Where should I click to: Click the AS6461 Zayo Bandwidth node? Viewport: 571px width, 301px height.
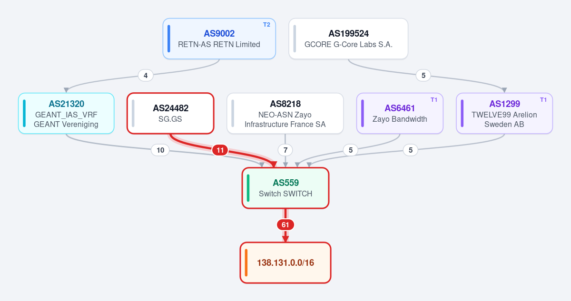click(x=400, y=113)
